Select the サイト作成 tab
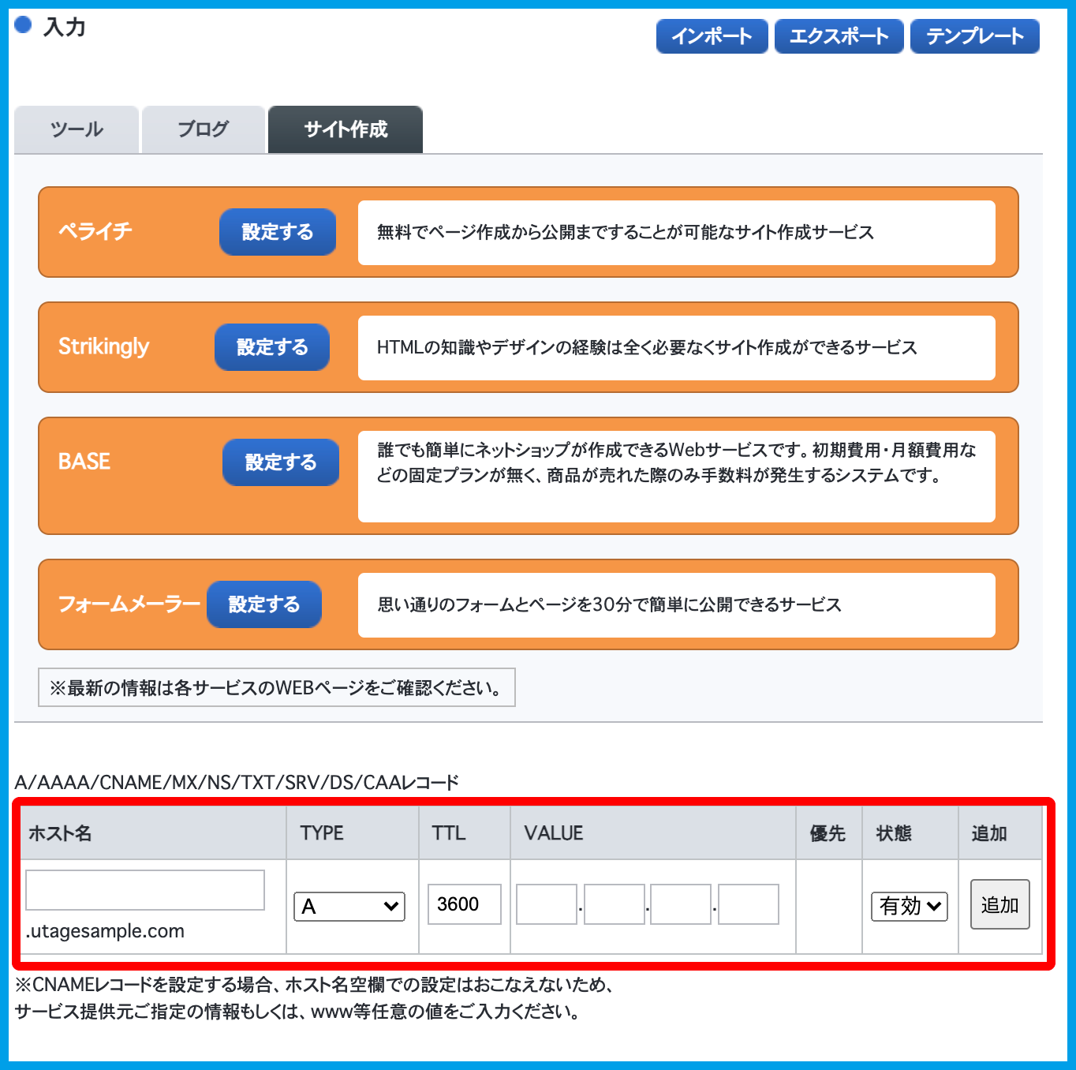The height and width of the screenshot is (1070, 1076). [346, 129]
